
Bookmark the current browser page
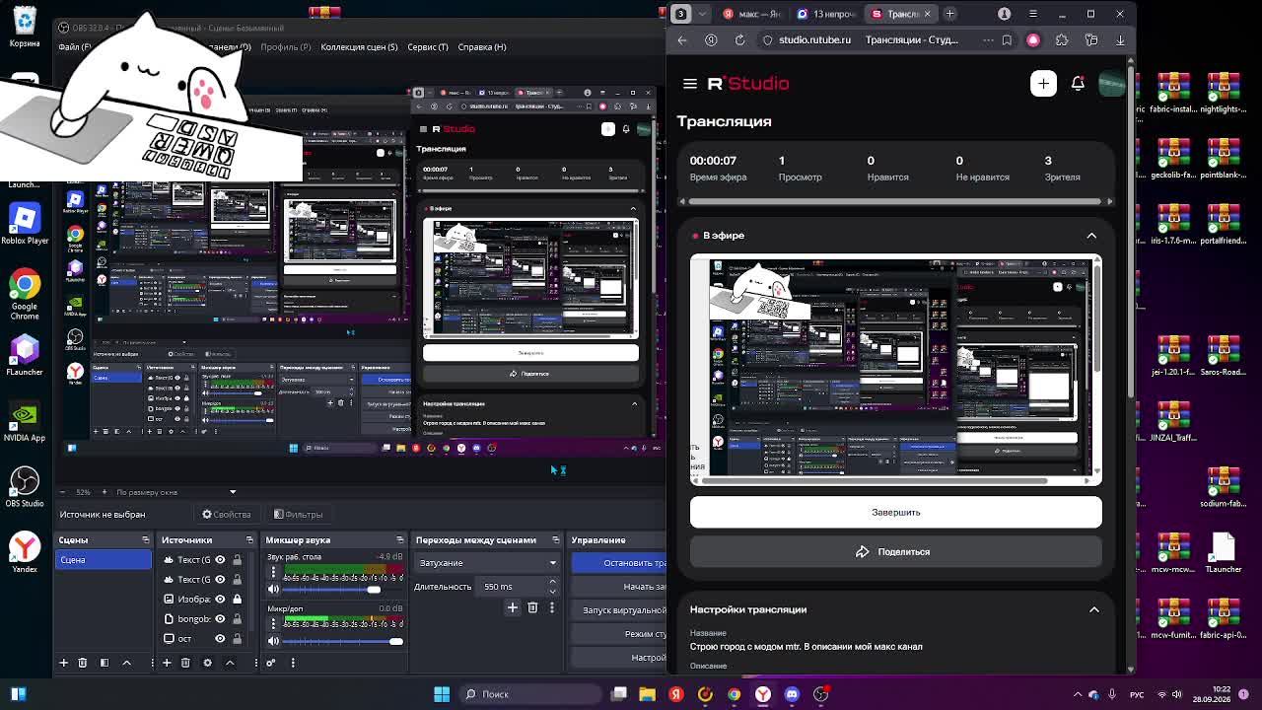pyautogui.click(x=1007, y=40)
